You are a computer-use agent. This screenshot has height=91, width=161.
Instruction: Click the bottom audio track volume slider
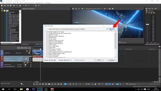[25, 65]
